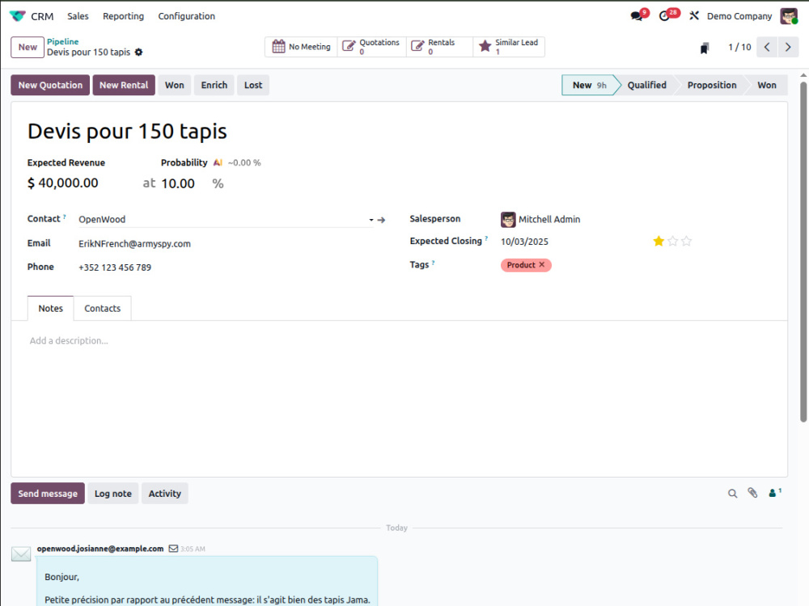Click the envelope icon beside sender email

173,549
